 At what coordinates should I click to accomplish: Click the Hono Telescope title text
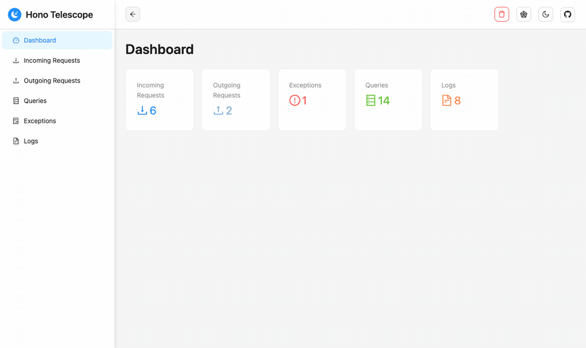(x=59, y=15)
